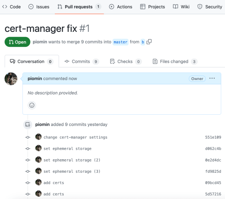The image size is (225, 199).
Task: Open the 'set ephemeral storage (3)' commit
Action: [x=72, y=171]
